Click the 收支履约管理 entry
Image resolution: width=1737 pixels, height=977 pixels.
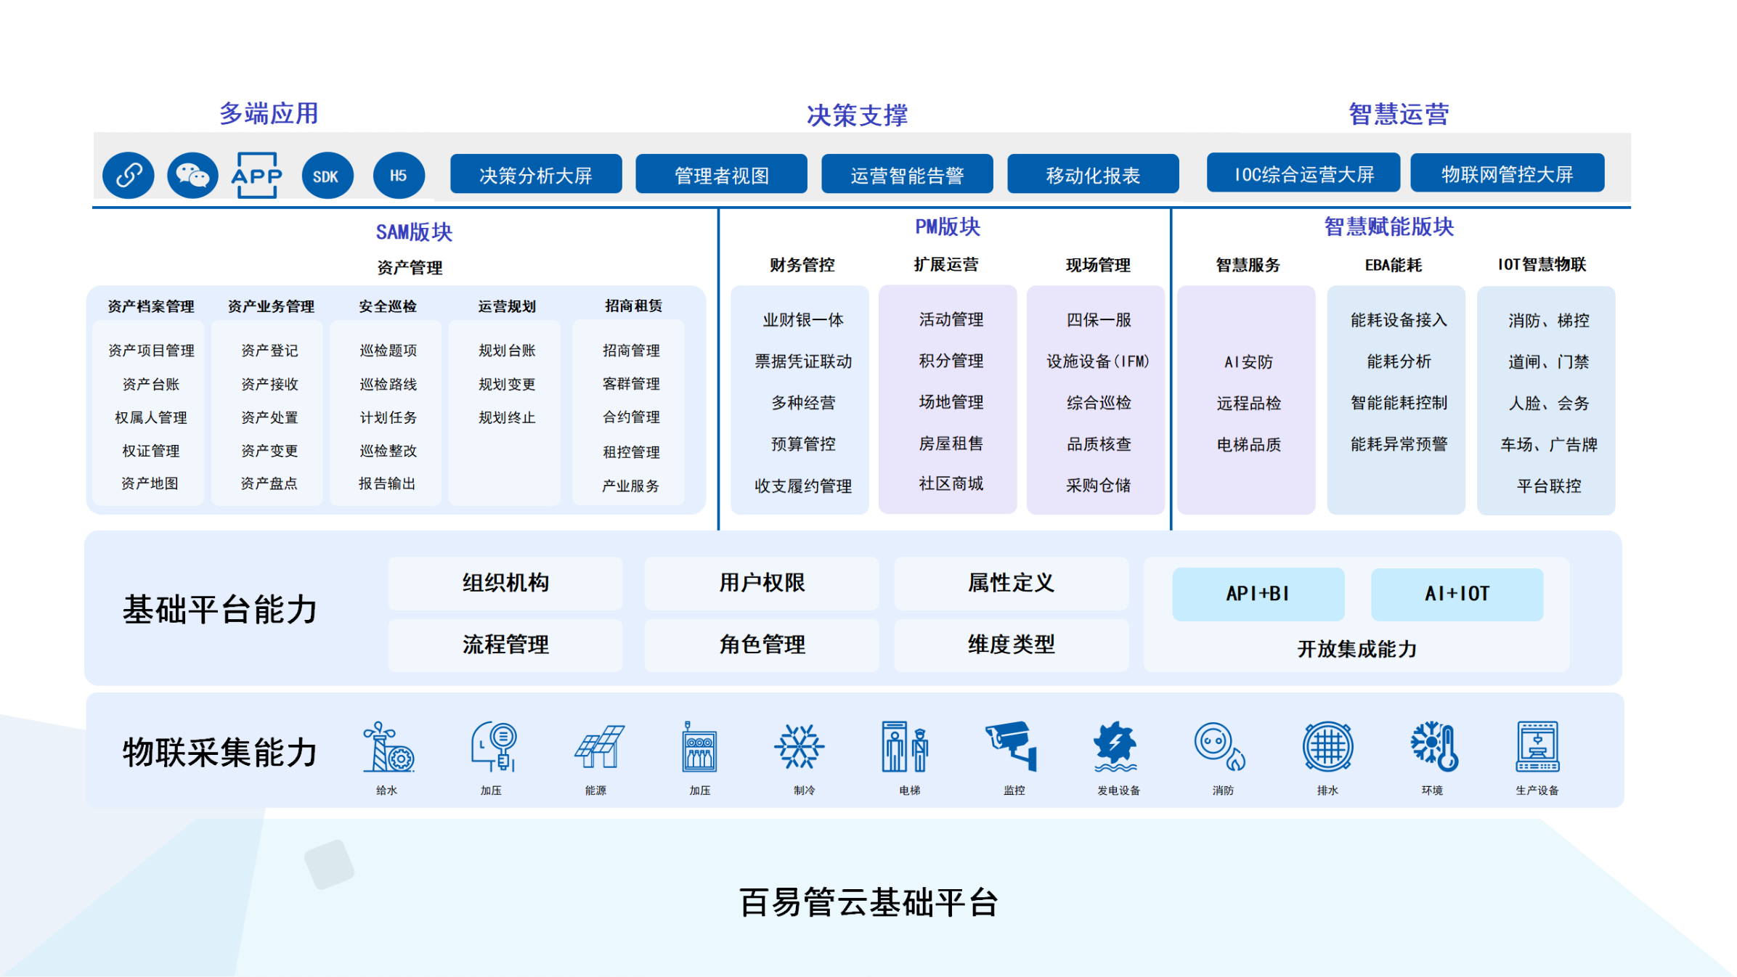pyautogui.click(x=803, y=486)
